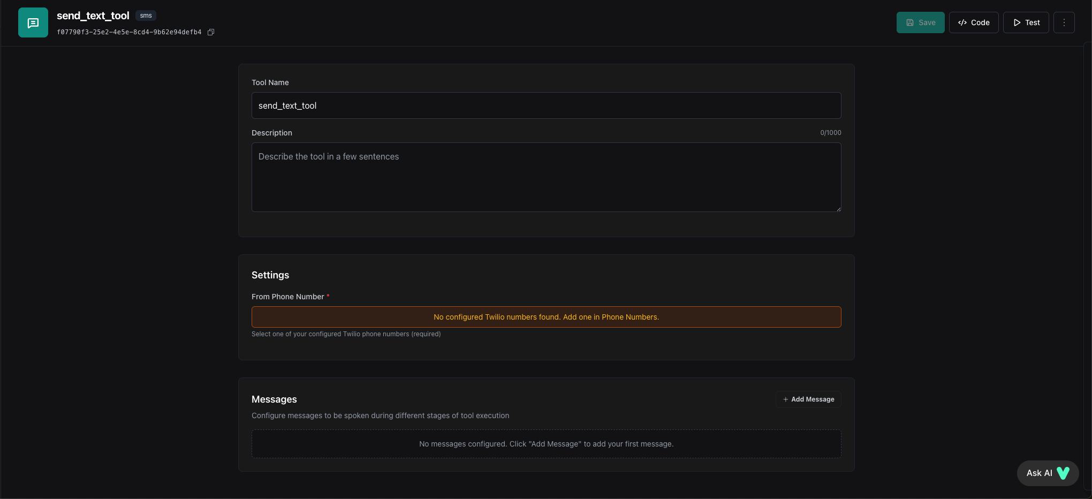Viewport: 1092px width, 499px height.
Task: Click Add Message to configure first message
Action: pyautogui.click(x=808, y=399)
